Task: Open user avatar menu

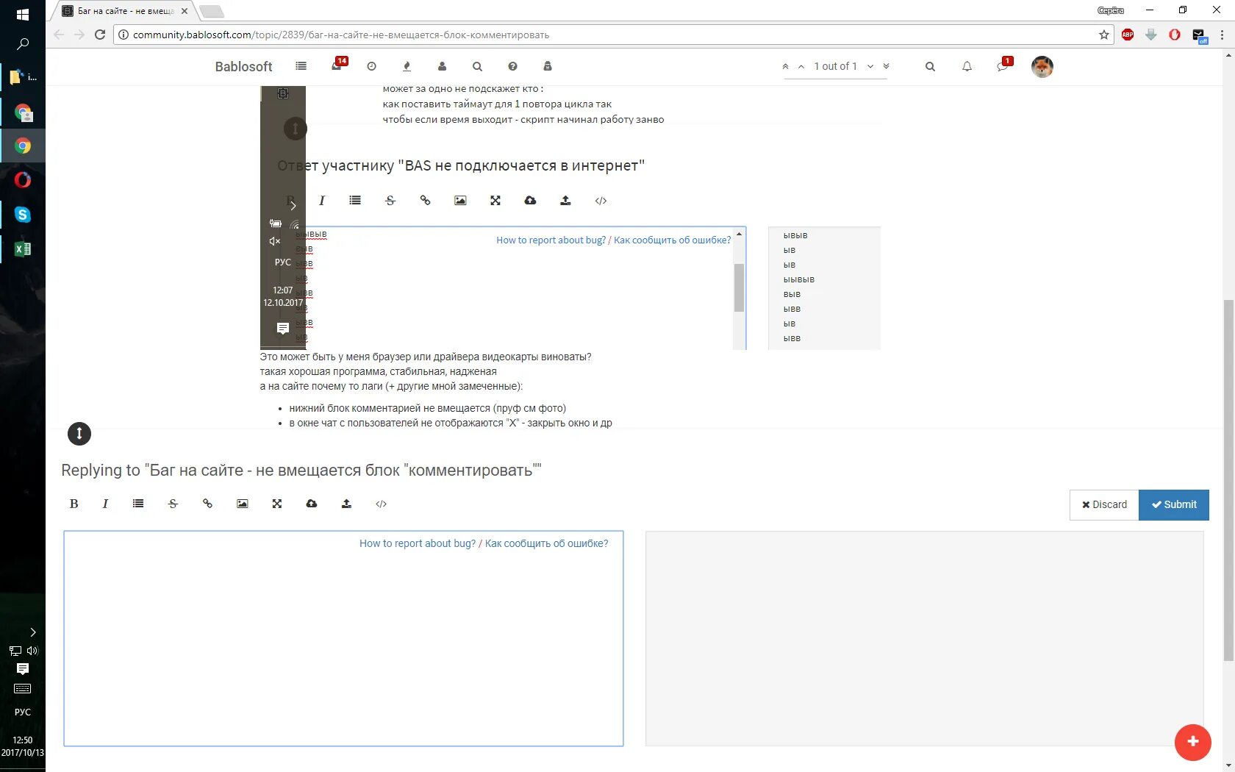Action: click(x=1042, y=66)
